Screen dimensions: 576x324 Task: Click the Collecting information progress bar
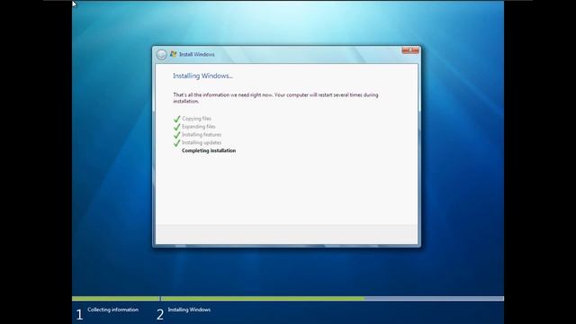(x=116, y=299)
